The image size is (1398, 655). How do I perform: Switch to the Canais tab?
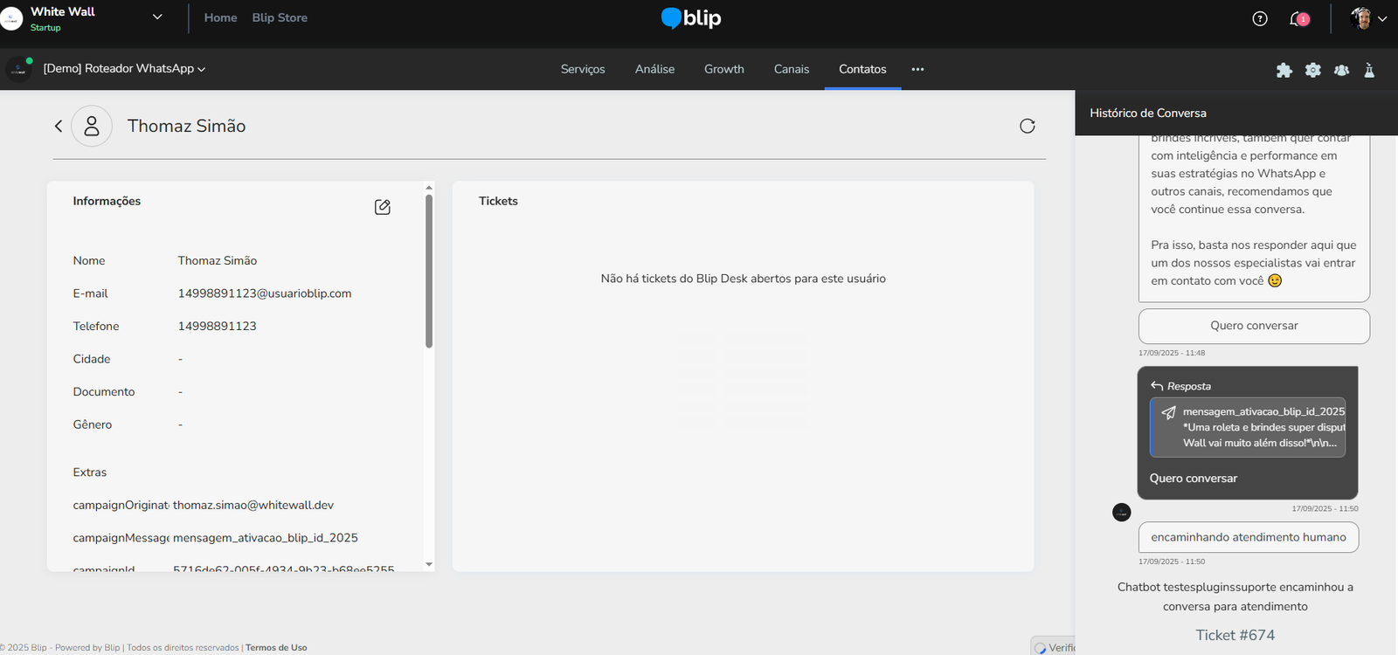point(792,69)
